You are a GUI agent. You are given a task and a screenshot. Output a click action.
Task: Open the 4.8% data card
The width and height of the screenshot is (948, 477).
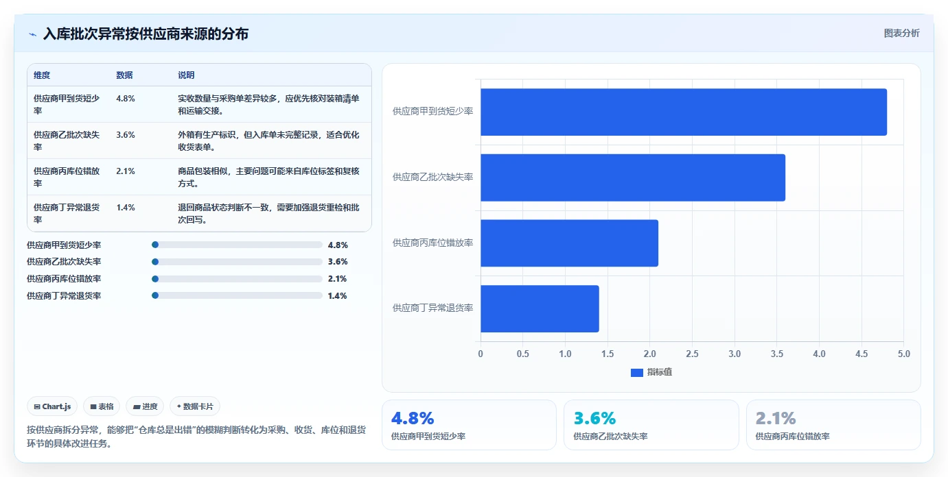[469, 425]
